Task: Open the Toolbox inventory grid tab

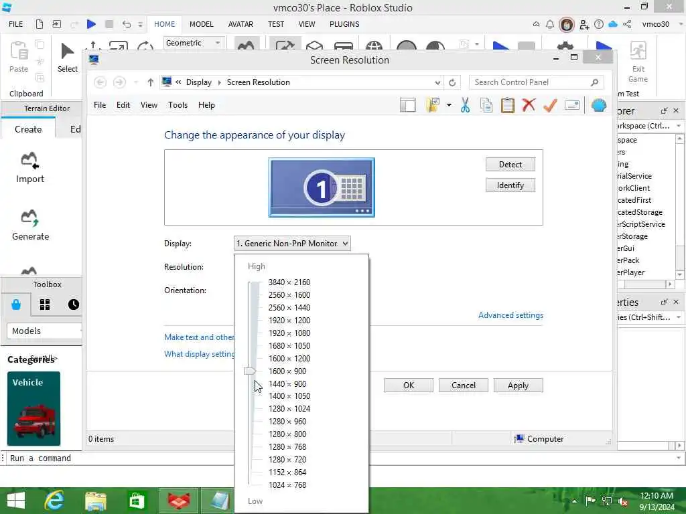Action: pos(45,305)
